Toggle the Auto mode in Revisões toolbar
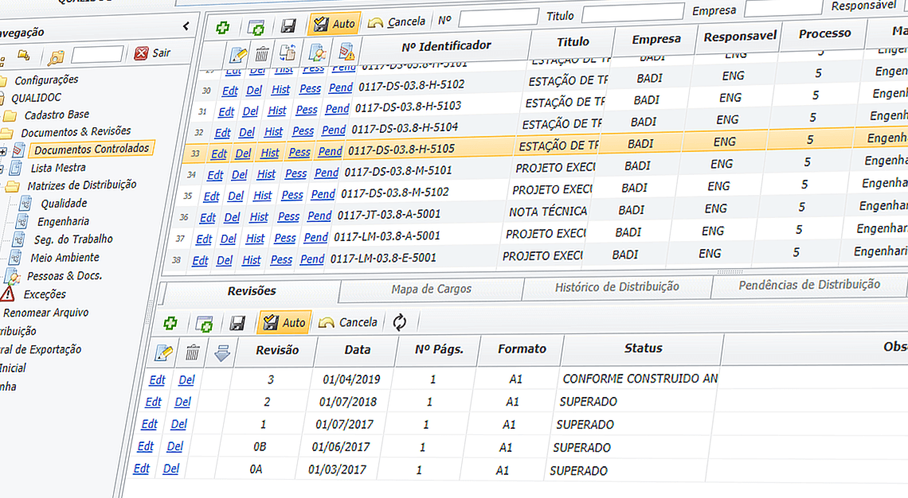This screenshot has width=908, height=498. point(284,321)
